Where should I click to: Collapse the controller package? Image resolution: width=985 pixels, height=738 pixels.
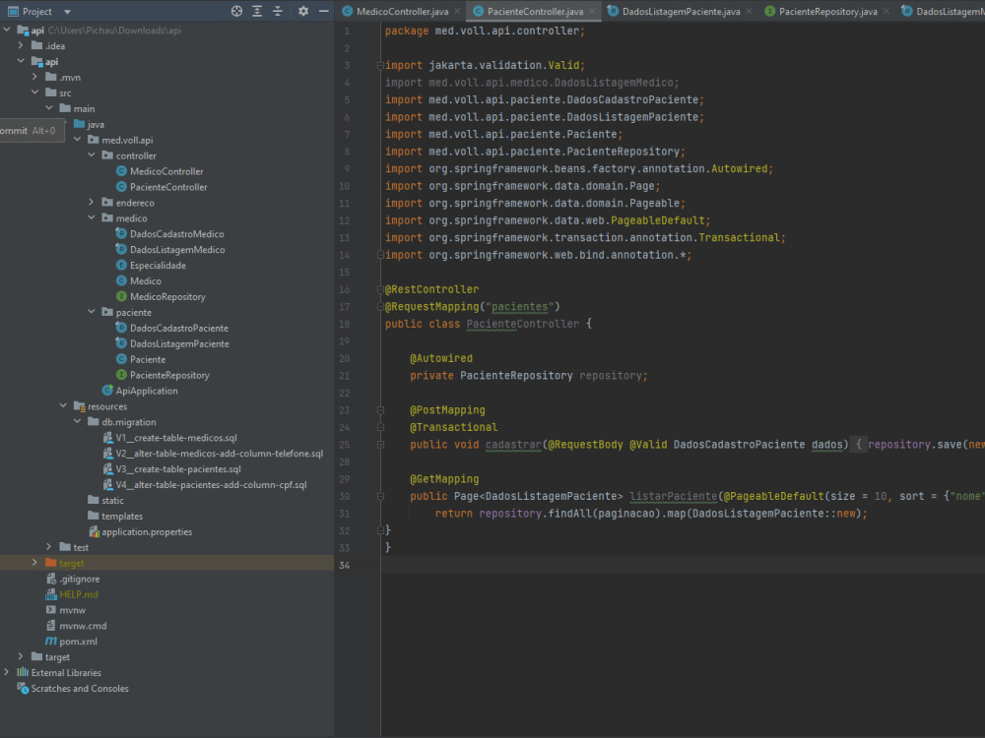coord(92,155)
